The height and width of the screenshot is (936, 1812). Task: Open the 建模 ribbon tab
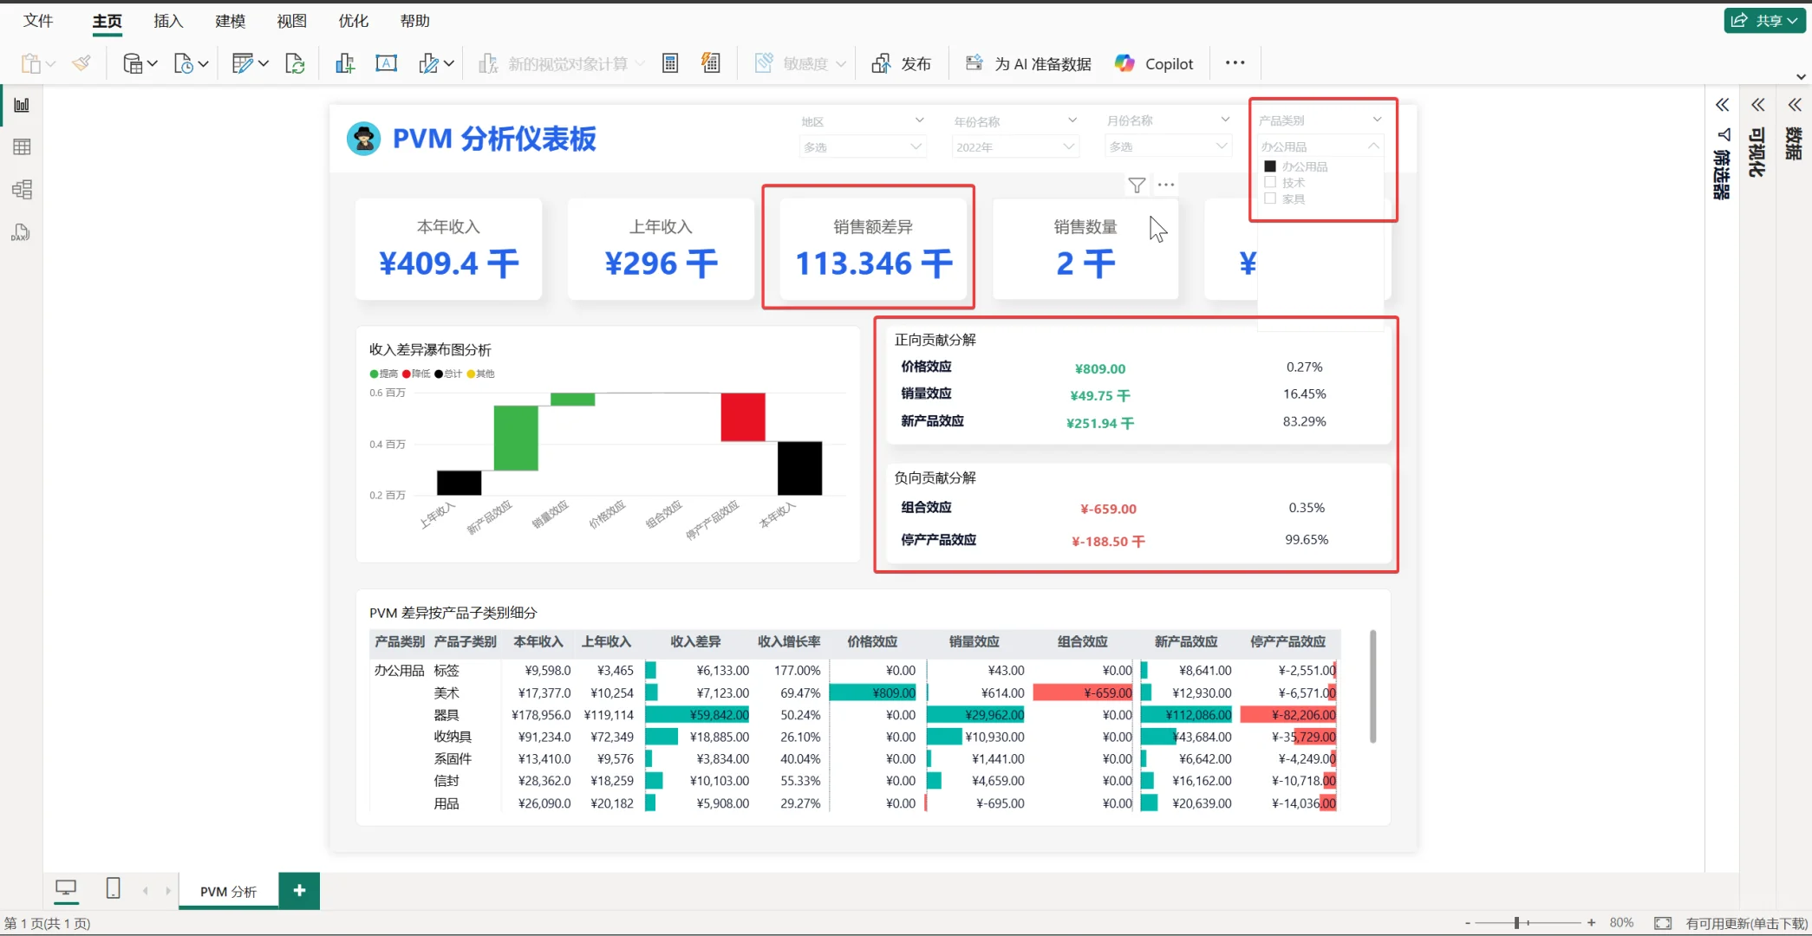[230, 21]
